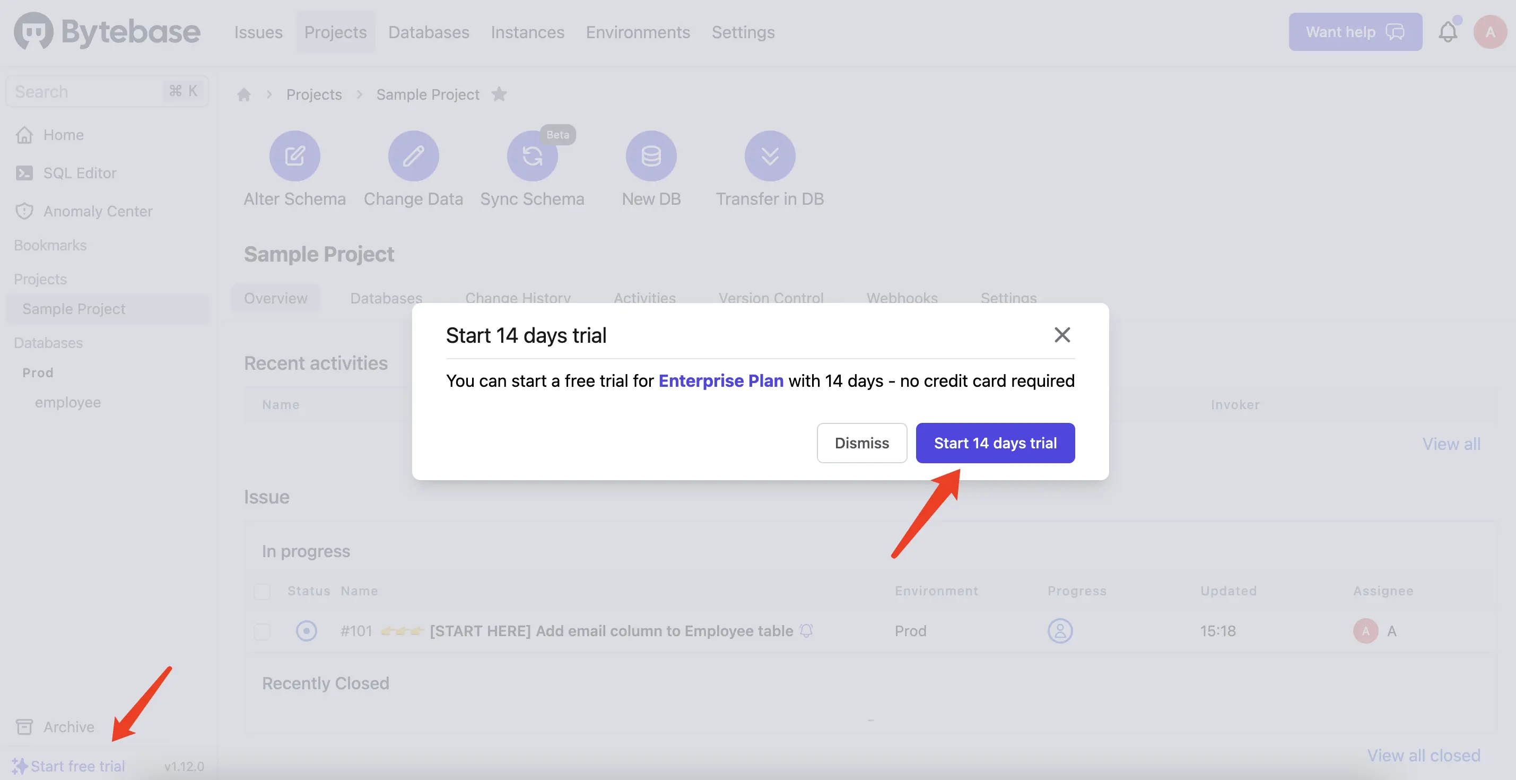Click the Prod environment cell for issue #101

click(x=910, y=631)
